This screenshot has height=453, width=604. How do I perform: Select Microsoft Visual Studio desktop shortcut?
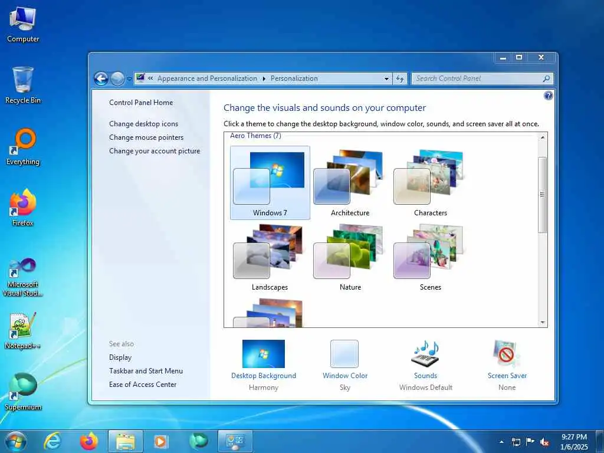coord(23,277)
